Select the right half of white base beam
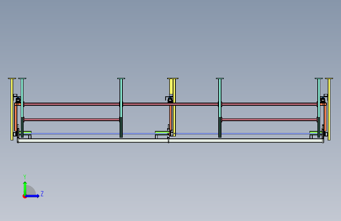Viewport: 341px width, 221px height. 246,141
